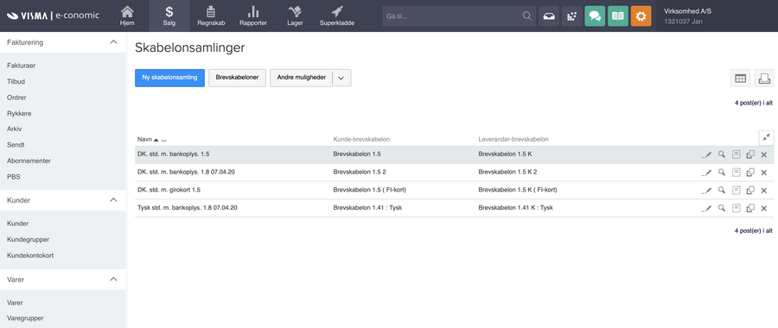778x328 pixels.
Task: Preview DK. std. m. bankoplys. 1.8 07.04.20 with magnifier
Action: 722,173
